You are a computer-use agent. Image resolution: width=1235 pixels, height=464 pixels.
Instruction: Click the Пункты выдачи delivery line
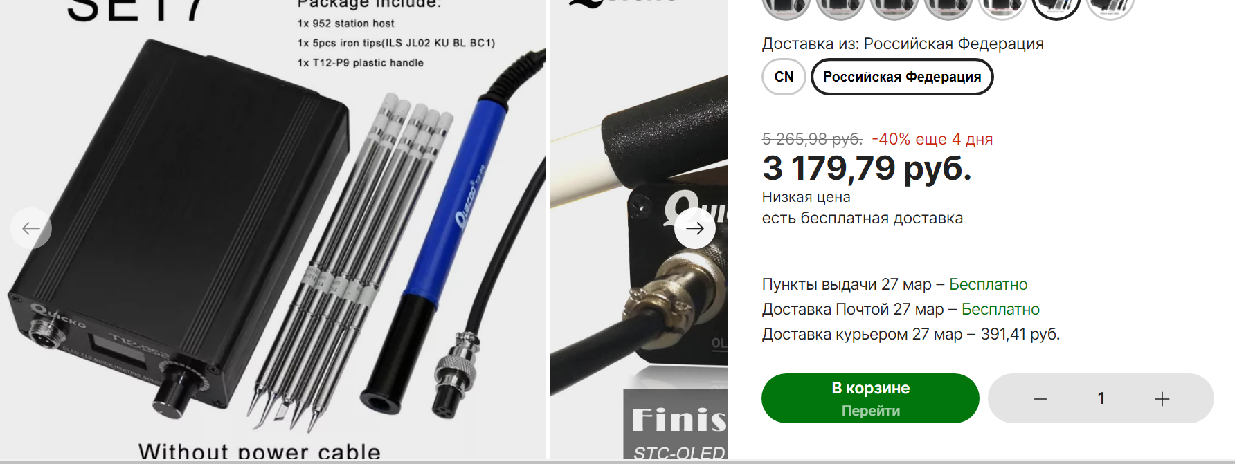pyautogui.click(x=894, y=284)
